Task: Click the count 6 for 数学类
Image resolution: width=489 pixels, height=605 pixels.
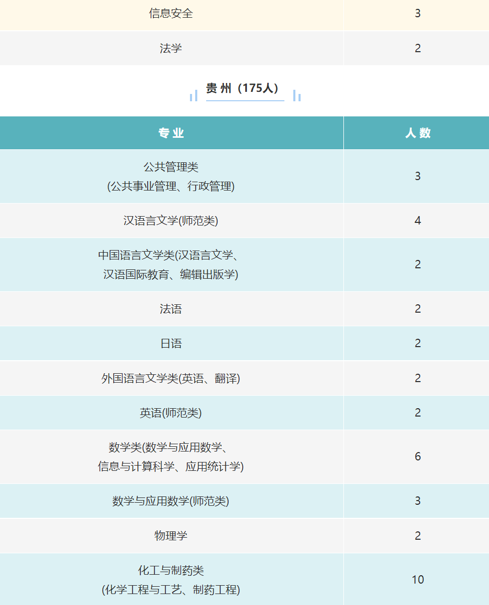Action: pyautogui.click(x=418, y=456)
